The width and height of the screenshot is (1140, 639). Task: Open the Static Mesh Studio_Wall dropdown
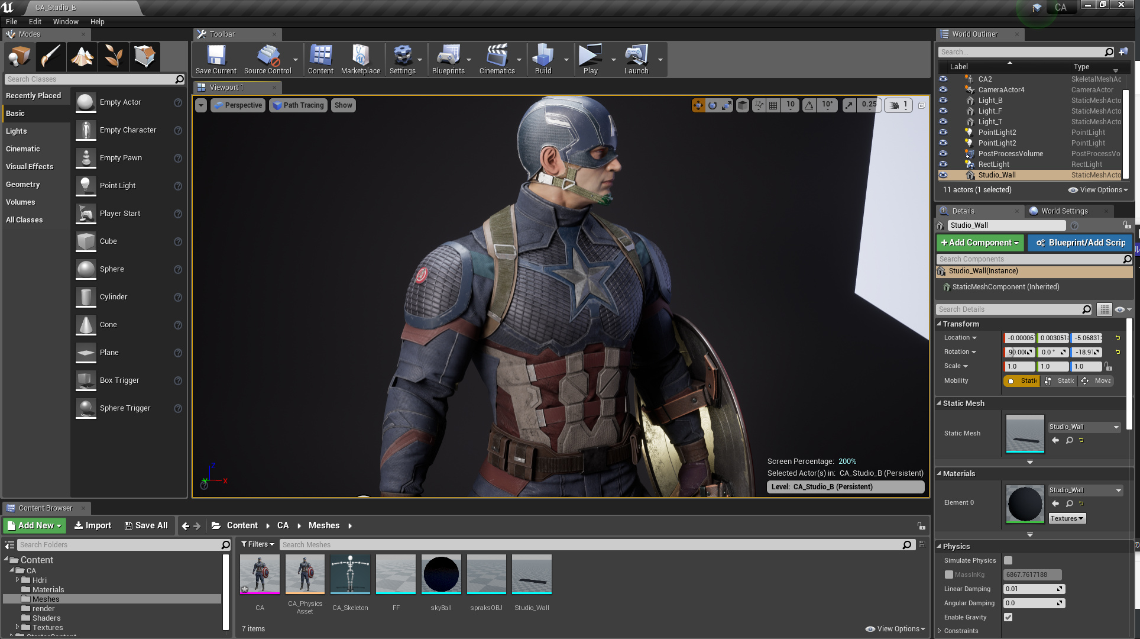coord(1084,427)
